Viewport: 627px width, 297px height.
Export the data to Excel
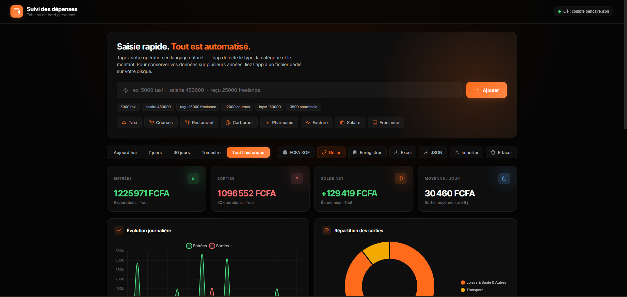(x=403, y=152)
